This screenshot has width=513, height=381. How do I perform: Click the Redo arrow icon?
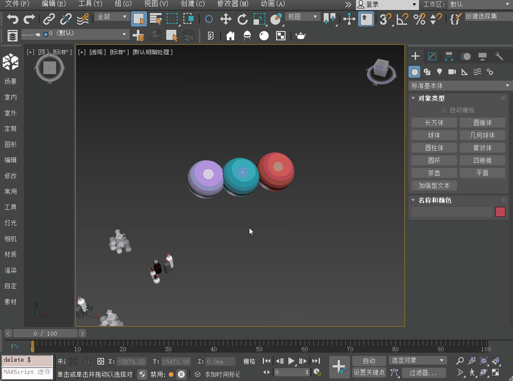29,19
